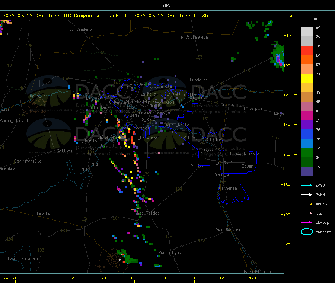The width and height of the screenshot is (335, 283).
Task: Click the 39 dBZ magenta legend swatch
Action: pos(307,115)
